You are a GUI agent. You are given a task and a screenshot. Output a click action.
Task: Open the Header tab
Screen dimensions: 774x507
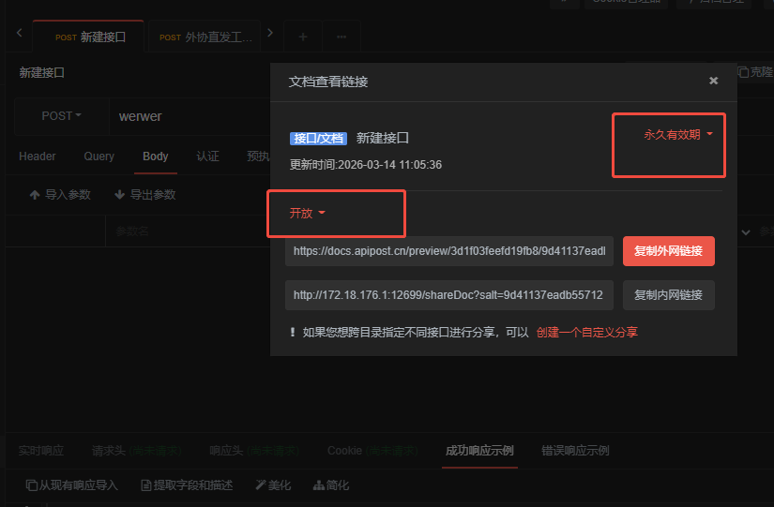point(37,157)
